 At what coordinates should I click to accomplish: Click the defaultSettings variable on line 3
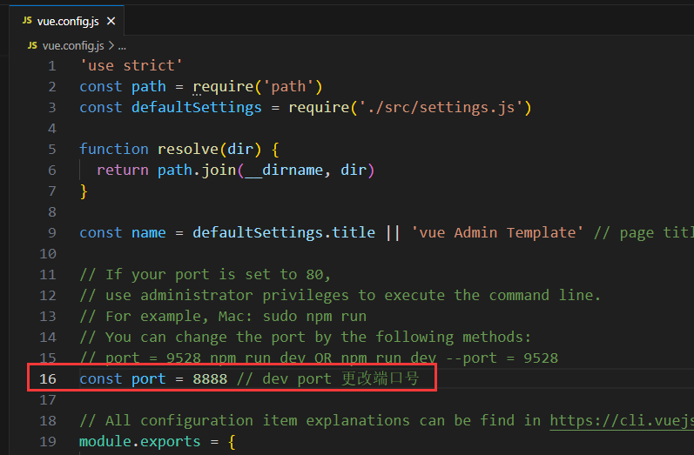pyautogui.click(x=197, y=108)
